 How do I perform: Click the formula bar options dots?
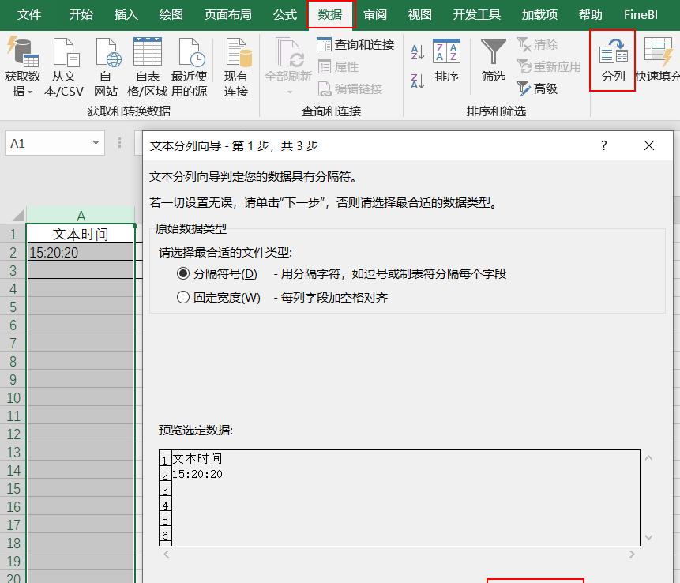[x=120, y=143]
